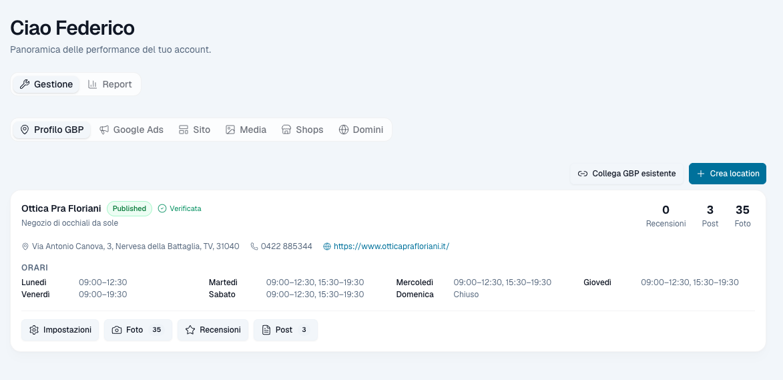Click the Crea location button

[728, 174]
